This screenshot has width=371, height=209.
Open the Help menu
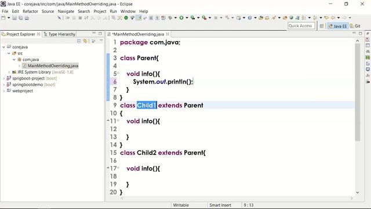[143, 11]
